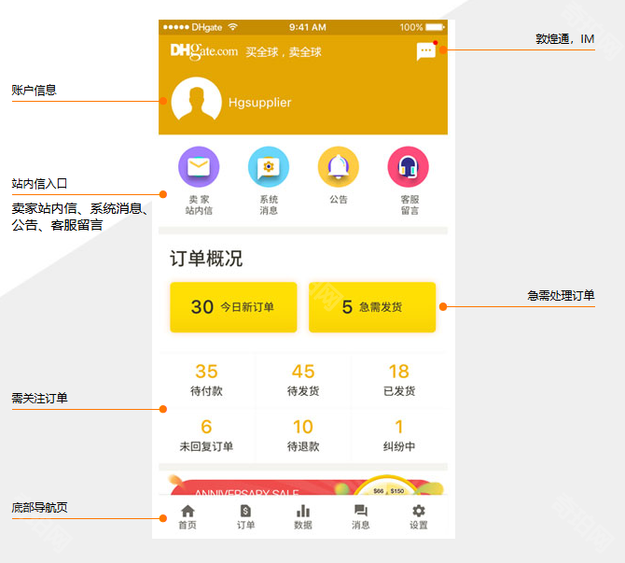View the 18 shipped (已发货) orders
This screenshot has width=625, height=563.
click(399, 380)
